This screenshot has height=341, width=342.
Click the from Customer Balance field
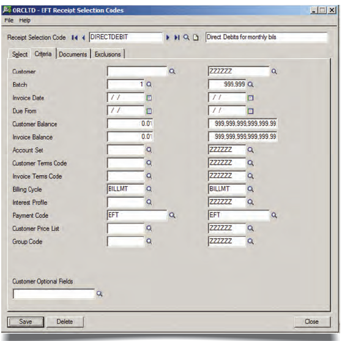click(130, 124)
